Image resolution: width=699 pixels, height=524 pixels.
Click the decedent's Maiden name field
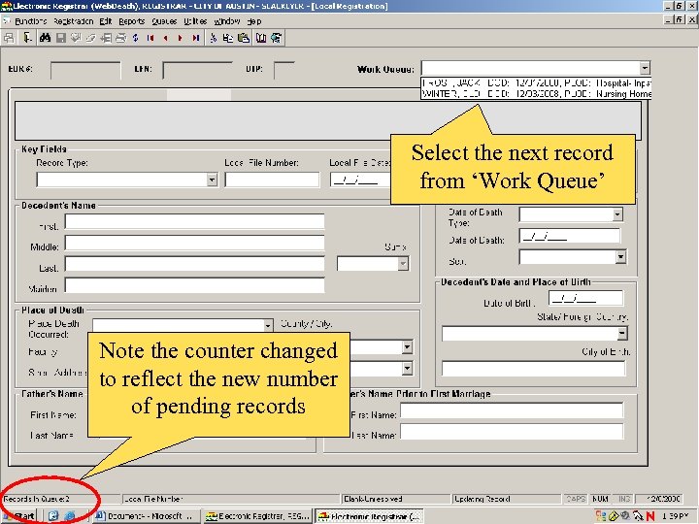(x=195, y=285)
